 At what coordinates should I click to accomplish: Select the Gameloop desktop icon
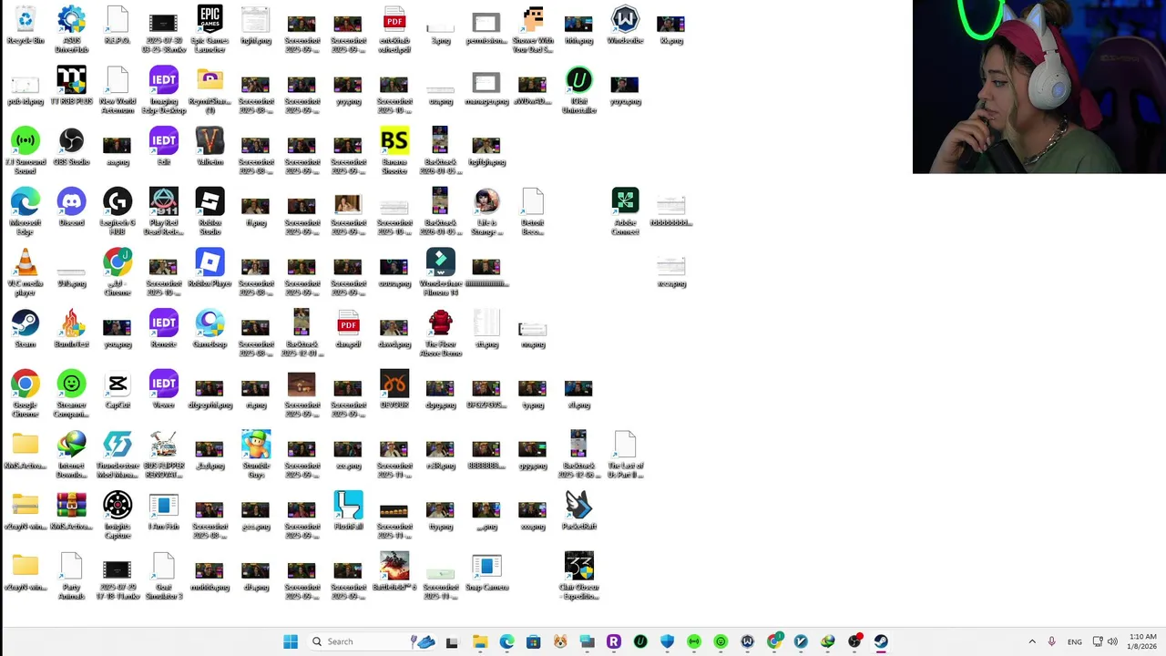pyautogui.click(x=210, y=329)
